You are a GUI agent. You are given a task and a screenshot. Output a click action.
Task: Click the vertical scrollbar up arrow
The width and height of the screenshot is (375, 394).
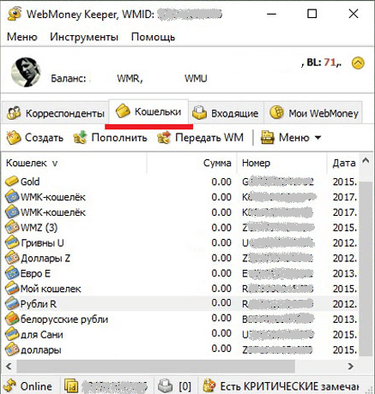(x=366, y=160)
